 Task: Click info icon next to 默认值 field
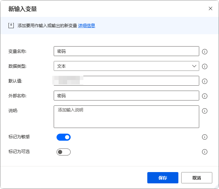click(x=205, y=81)
